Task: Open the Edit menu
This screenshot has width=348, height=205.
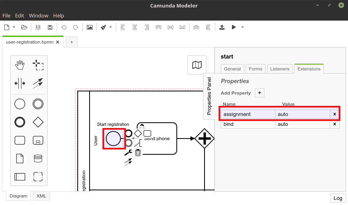Action: click(x=19, y=16)
